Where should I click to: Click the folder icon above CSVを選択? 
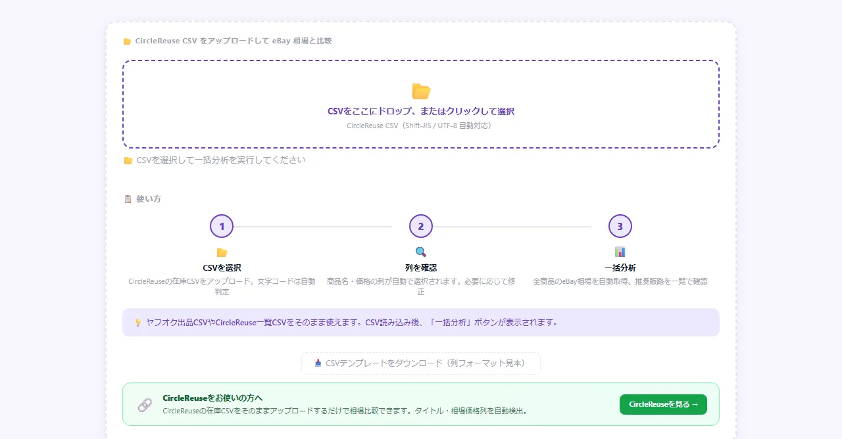point(222,252)
